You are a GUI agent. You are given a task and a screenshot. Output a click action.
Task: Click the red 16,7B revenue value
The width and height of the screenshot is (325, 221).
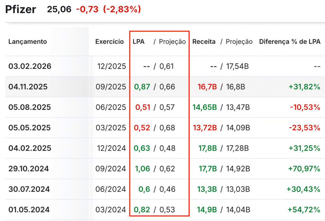207,87
